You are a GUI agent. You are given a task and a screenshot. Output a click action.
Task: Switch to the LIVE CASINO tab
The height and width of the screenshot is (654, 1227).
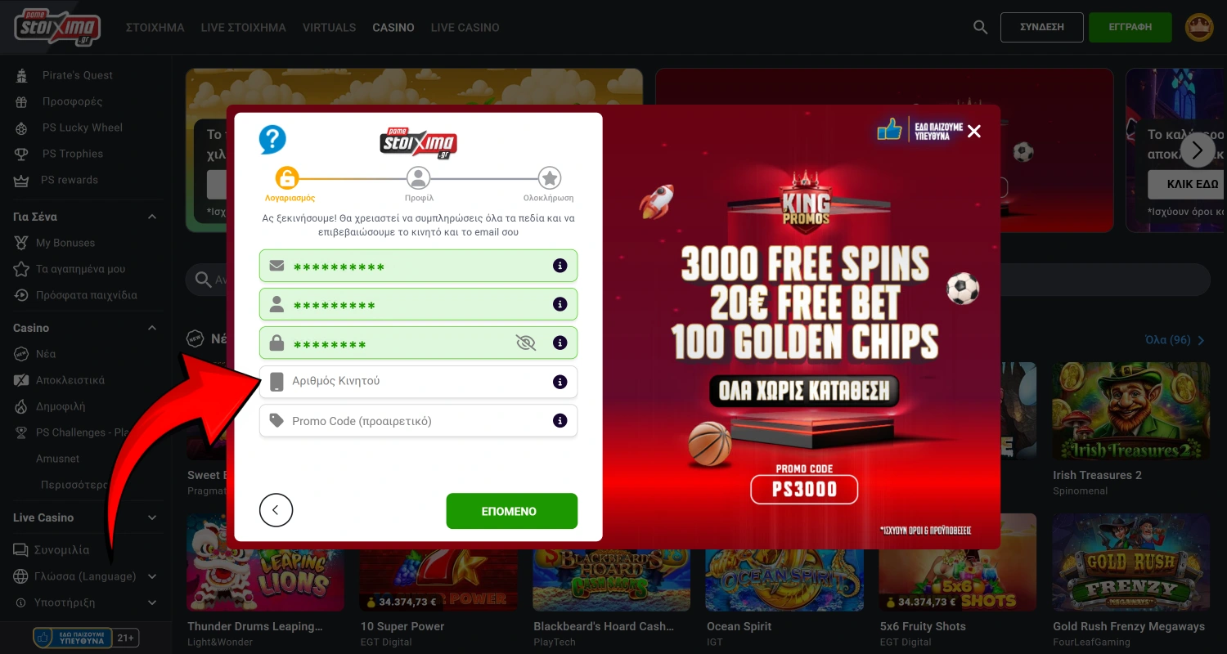point(465,27)
